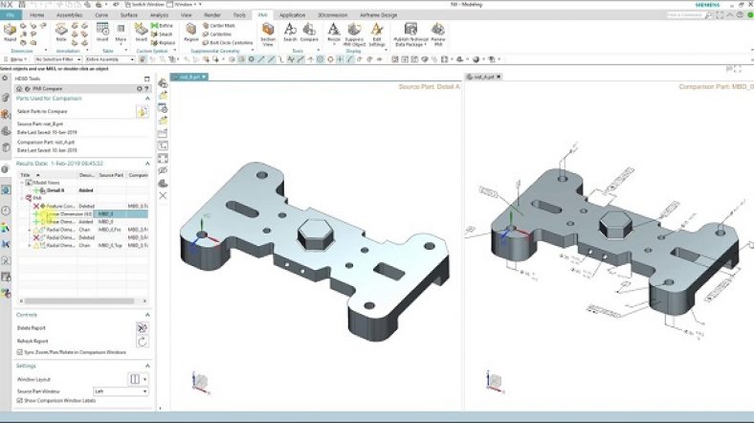Toggle Sync Zoom/Pan/Rotate in Comparison Windows
This screenshot has height=423, width=754.
pyautogui.click(x=20, y=352)
